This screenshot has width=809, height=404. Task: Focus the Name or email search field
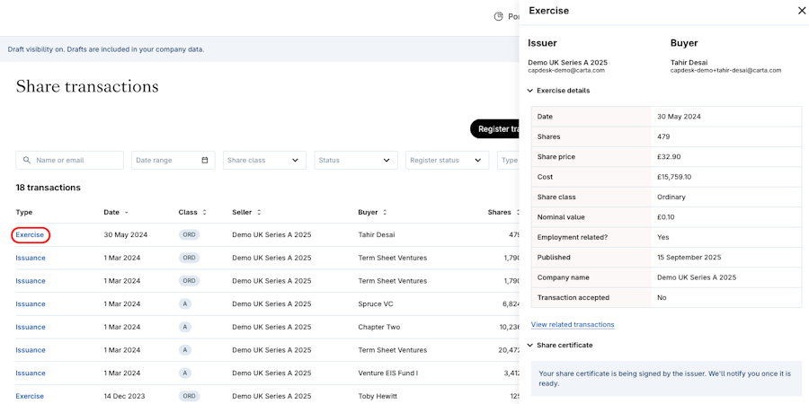coord(76,161)
